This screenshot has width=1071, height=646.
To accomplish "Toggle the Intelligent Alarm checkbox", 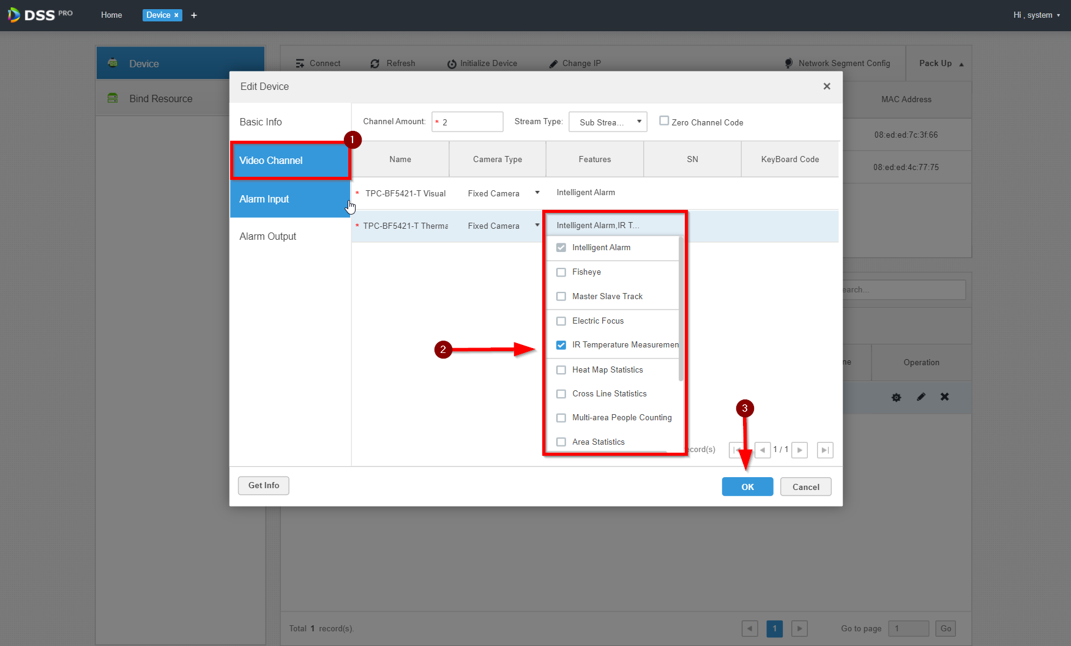I will coord(561,248).
